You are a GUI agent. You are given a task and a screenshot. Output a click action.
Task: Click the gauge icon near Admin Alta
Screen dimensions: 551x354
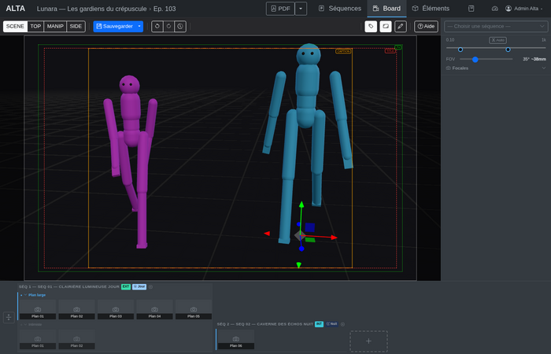pos(495,9)
